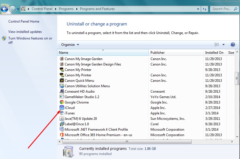Click the installed programs disc icon

tap(68, 152)
